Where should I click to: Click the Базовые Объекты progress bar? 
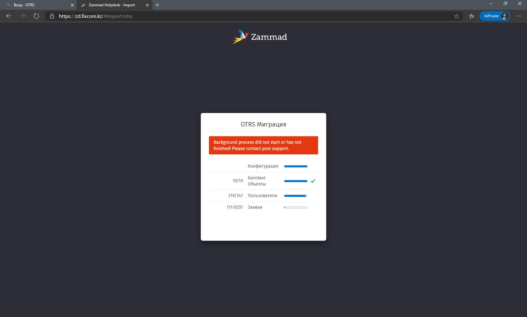296,181
